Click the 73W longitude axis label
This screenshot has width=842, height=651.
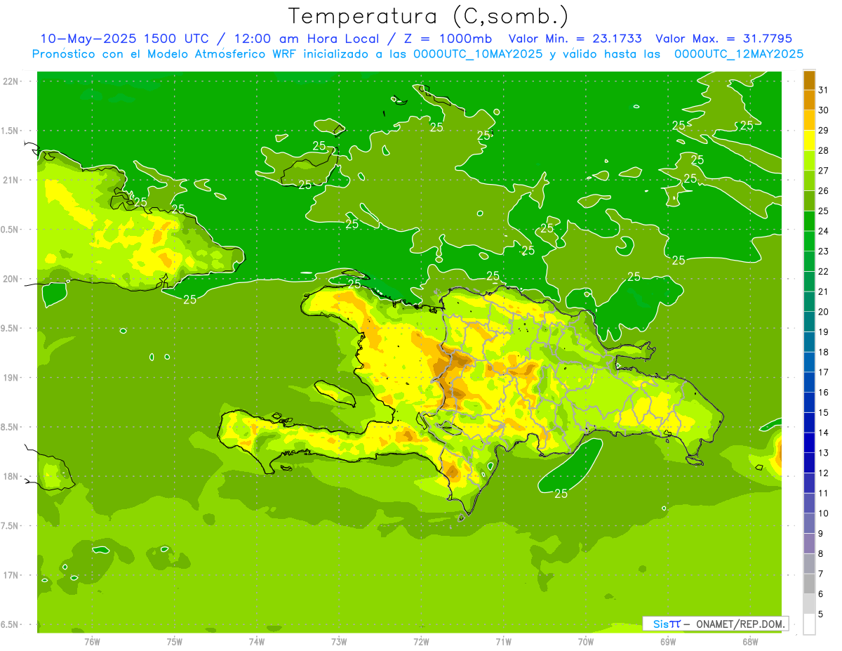(339, 642)
